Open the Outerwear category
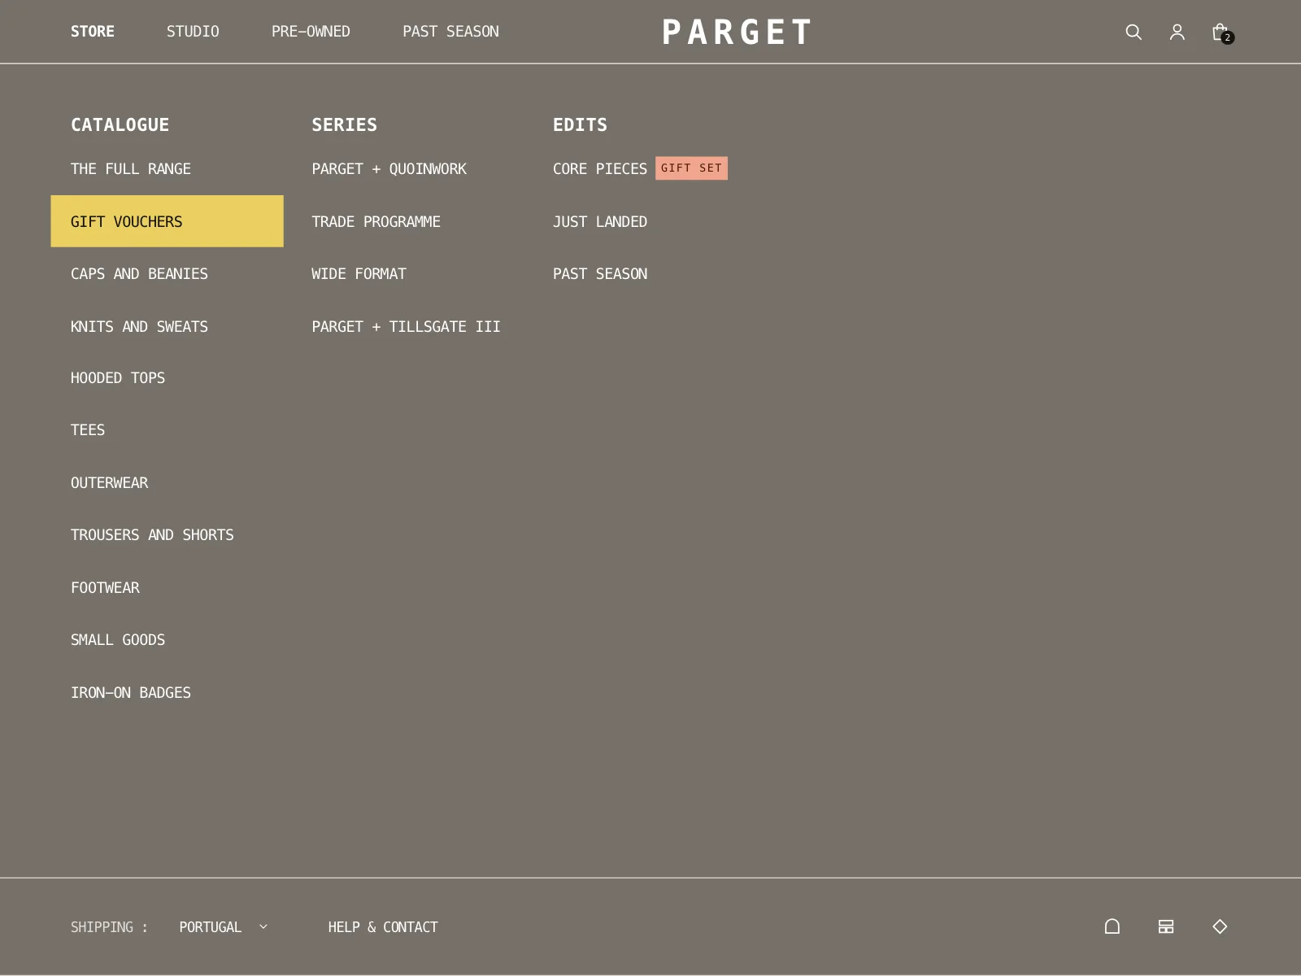This screenshot has height=976, width=1301. (x=110, y=483)
